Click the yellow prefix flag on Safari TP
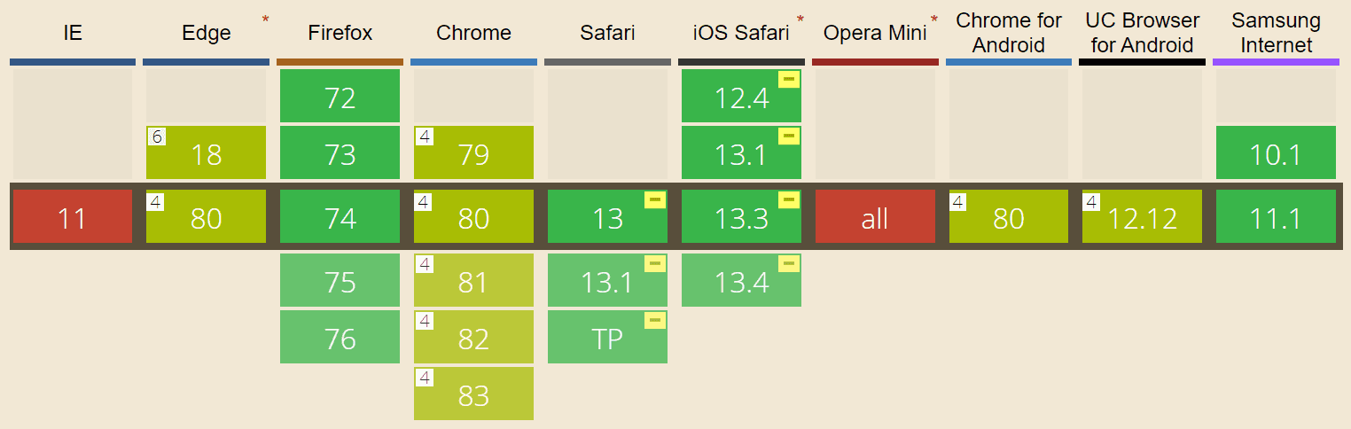1351x429 pixels. [x=655, y=321]
